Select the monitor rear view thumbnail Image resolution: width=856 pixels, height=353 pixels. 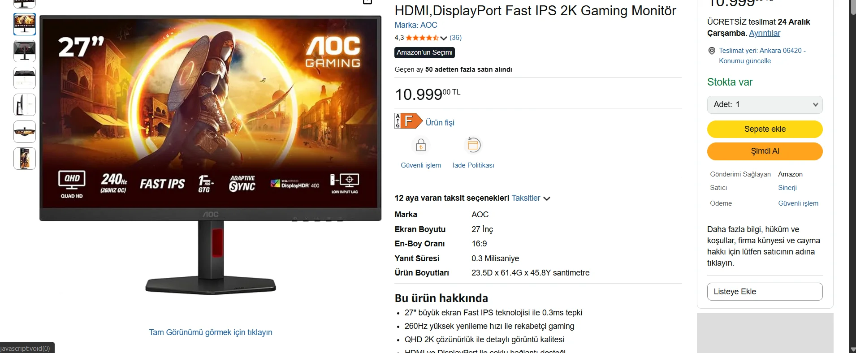pos(25,51)
